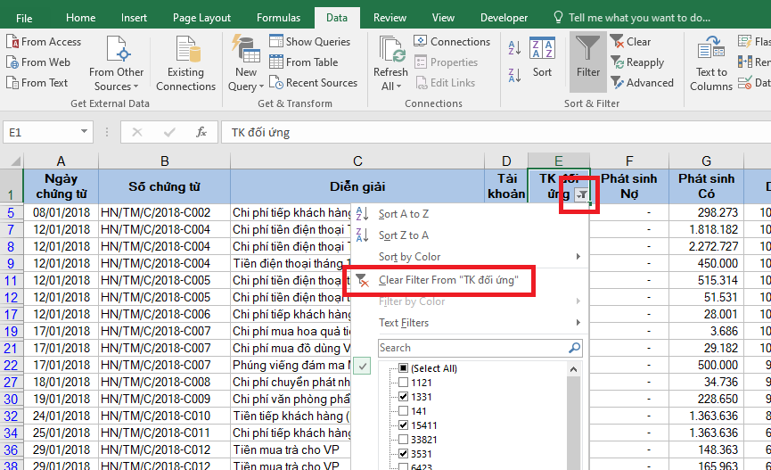
Task: Check the 1121 filter checkbox
Action: (403, 383)
